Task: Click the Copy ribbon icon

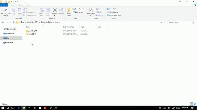Action: [x=14, y=11]
